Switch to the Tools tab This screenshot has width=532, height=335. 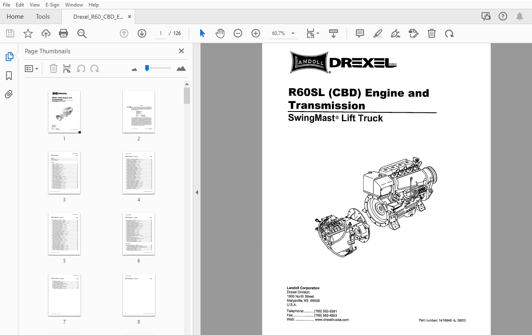click(x=43, y=17)
